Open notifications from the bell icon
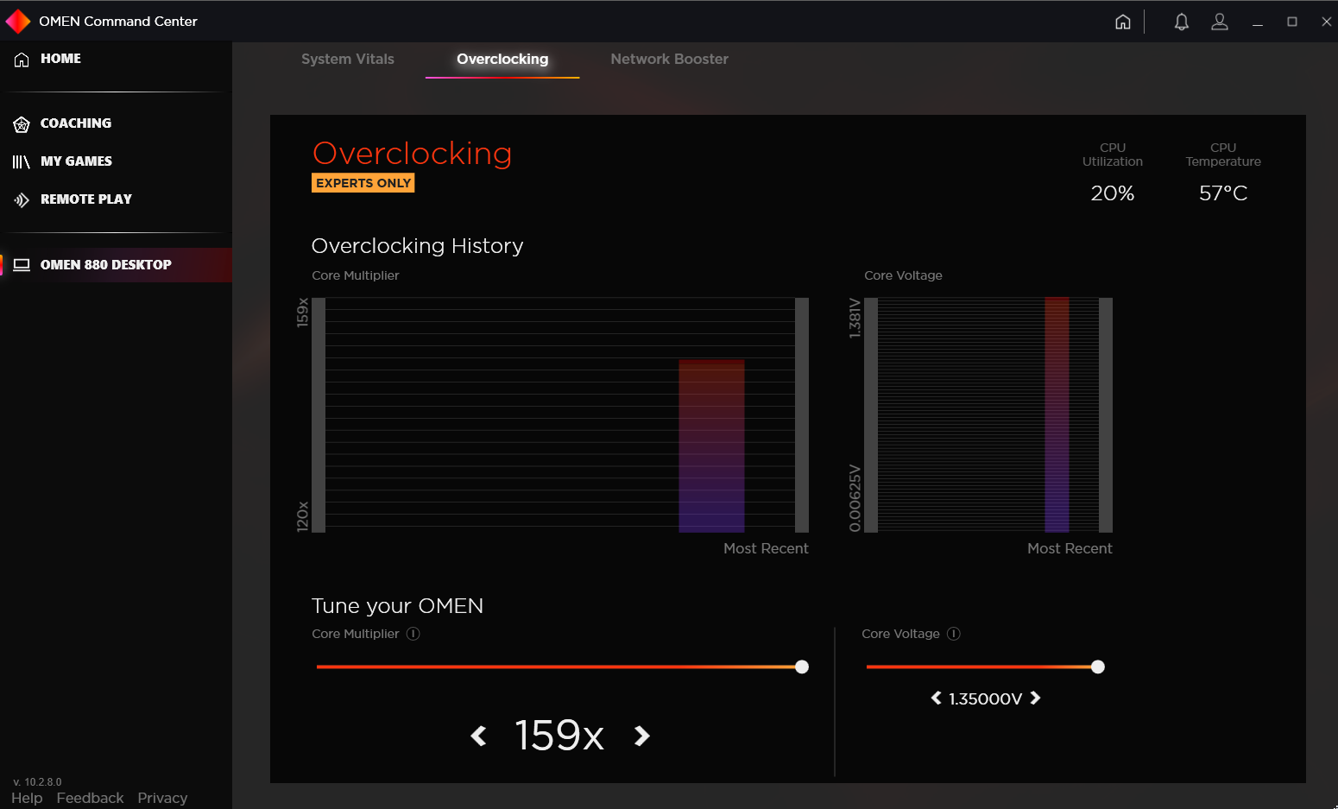Viewport: 1338px width, 809px height. (x=1182, y=21)
